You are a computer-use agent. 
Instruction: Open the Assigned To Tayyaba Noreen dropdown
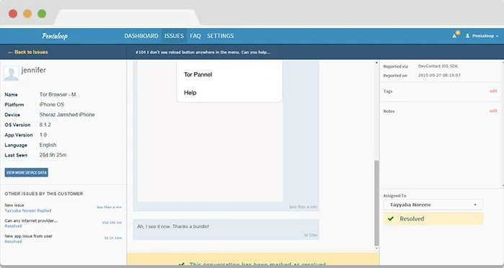(x=433, y=205)
